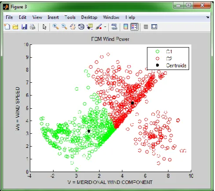This screenshot has height=191, width=215.
Task: Click the x-axis label Meridional Wind Component
Action: [x=110, y=182]
